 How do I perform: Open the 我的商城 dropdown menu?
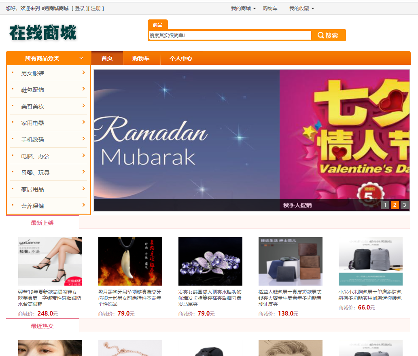point(243,8)
